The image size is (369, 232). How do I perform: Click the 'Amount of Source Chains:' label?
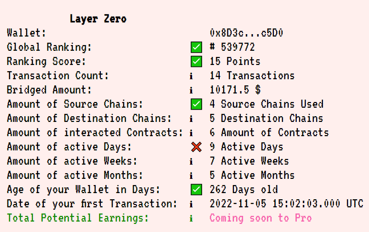click(x=75, y=104)
